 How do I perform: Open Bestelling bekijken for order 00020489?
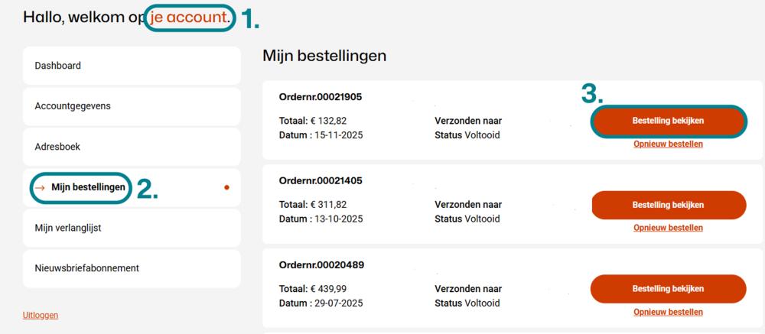(668, 289)
